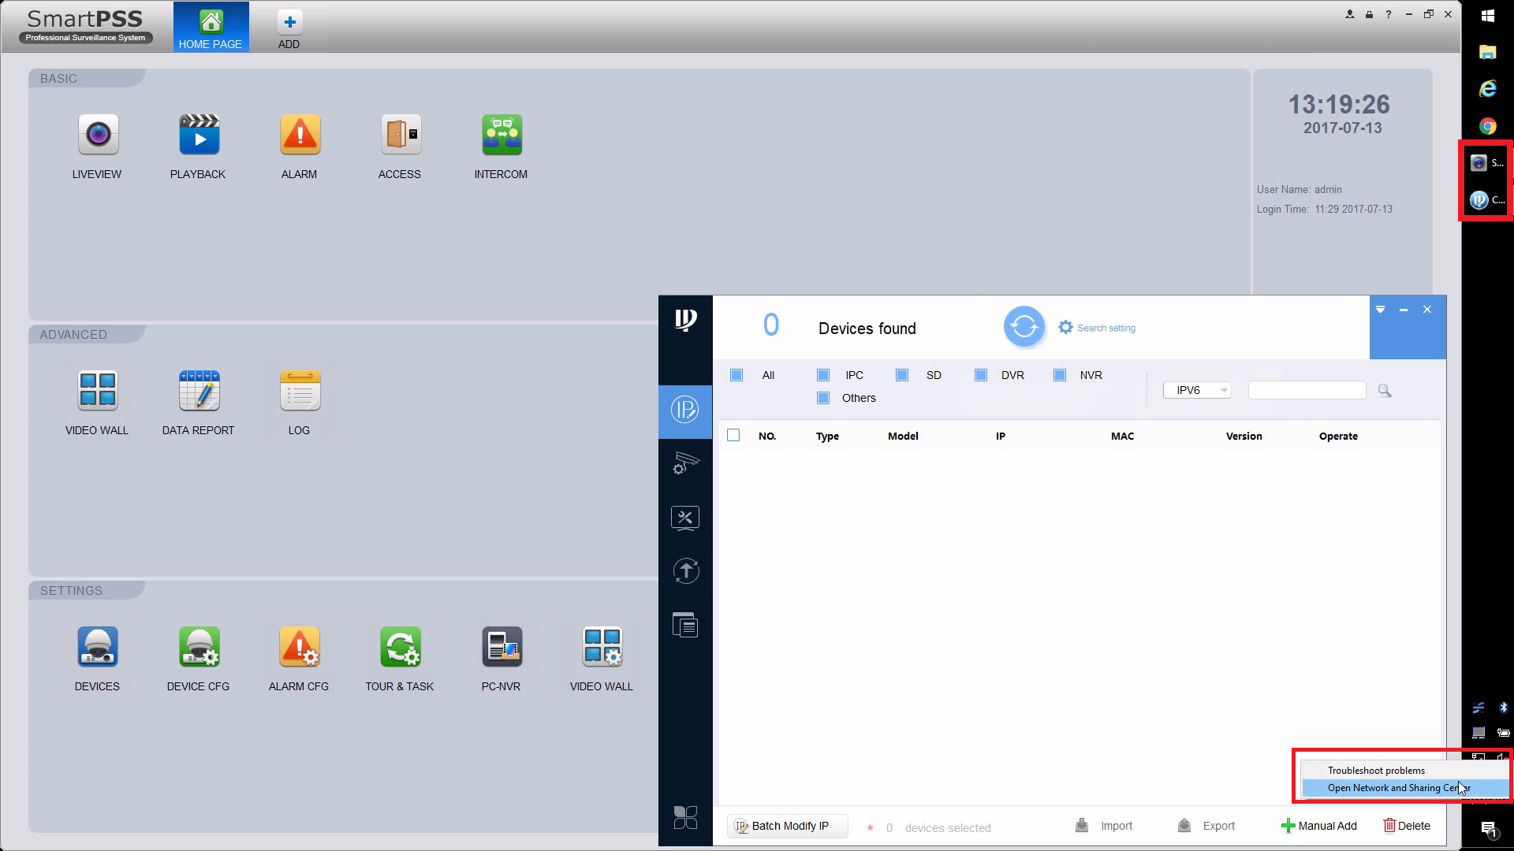Click the refresh device search button
The width and height of the screenshot is (1514, 851).
click(x=1024, y=326)
